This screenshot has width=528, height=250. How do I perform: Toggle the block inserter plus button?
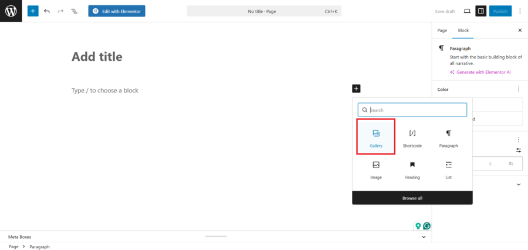(33, 11)
